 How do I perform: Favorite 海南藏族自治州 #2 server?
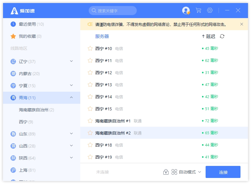tap(90, 133)
